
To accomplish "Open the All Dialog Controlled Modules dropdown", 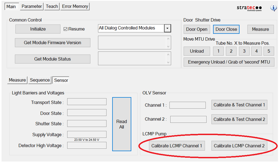I will [x=167, y=28].
